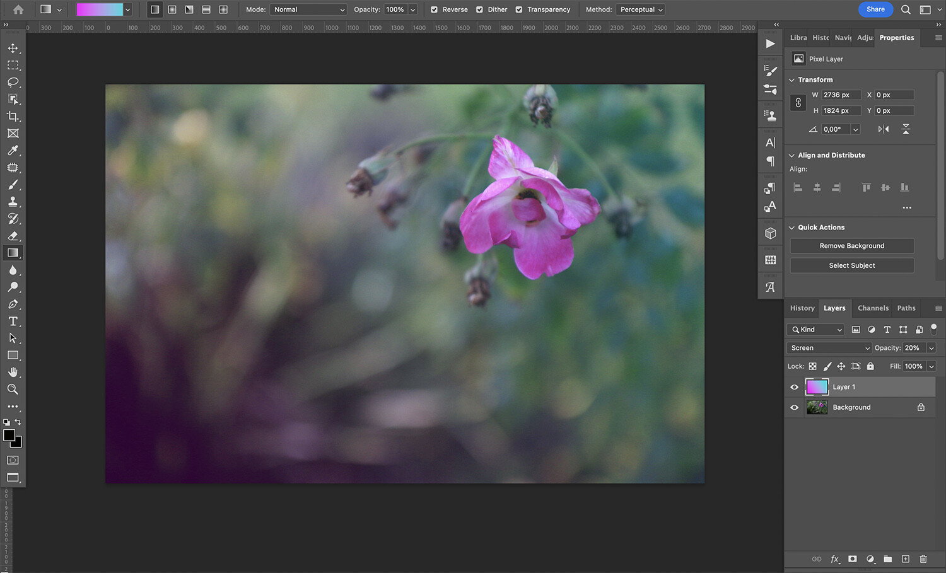Select the Clone Stamp tool
The image size is (946, 573).
[x=13, y=202]
